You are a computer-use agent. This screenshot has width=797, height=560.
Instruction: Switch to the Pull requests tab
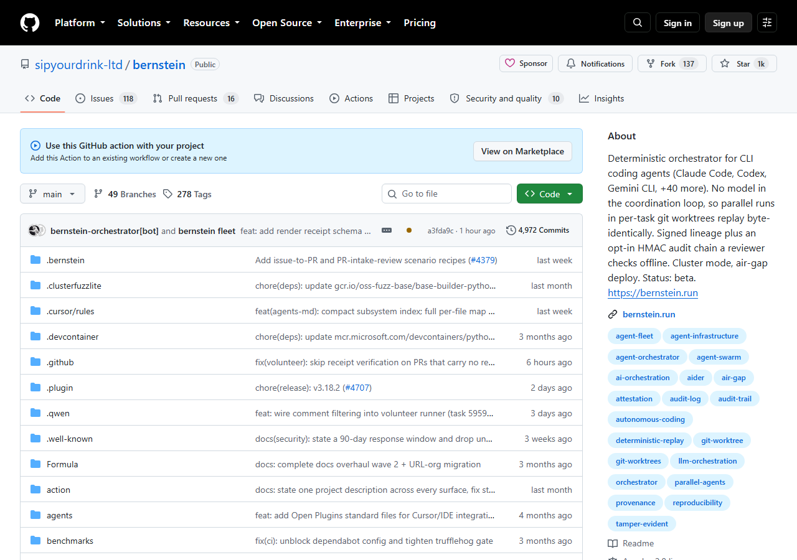pos(196,98)
